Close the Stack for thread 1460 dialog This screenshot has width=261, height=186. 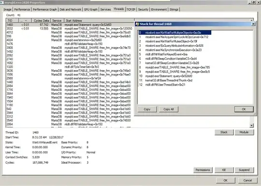pyautogui.click(x=253, y=24)
